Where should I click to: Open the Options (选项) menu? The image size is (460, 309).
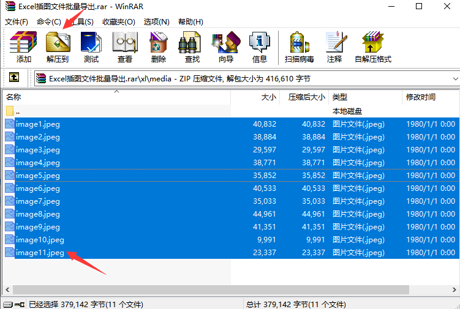tap(156, 21)
